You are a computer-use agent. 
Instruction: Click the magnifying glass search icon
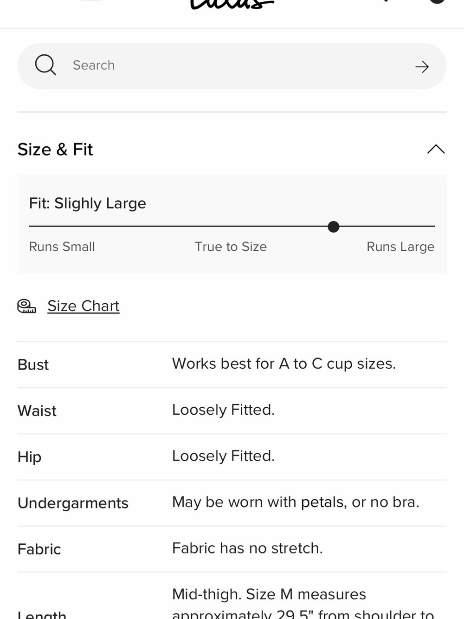pyautogui.click(x=45, y=65)
